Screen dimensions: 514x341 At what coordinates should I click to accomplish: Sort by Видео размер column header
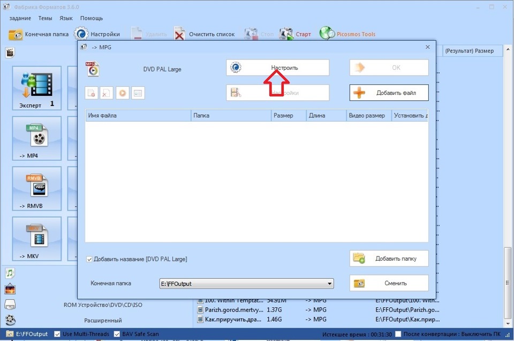(x=369, y=115)
